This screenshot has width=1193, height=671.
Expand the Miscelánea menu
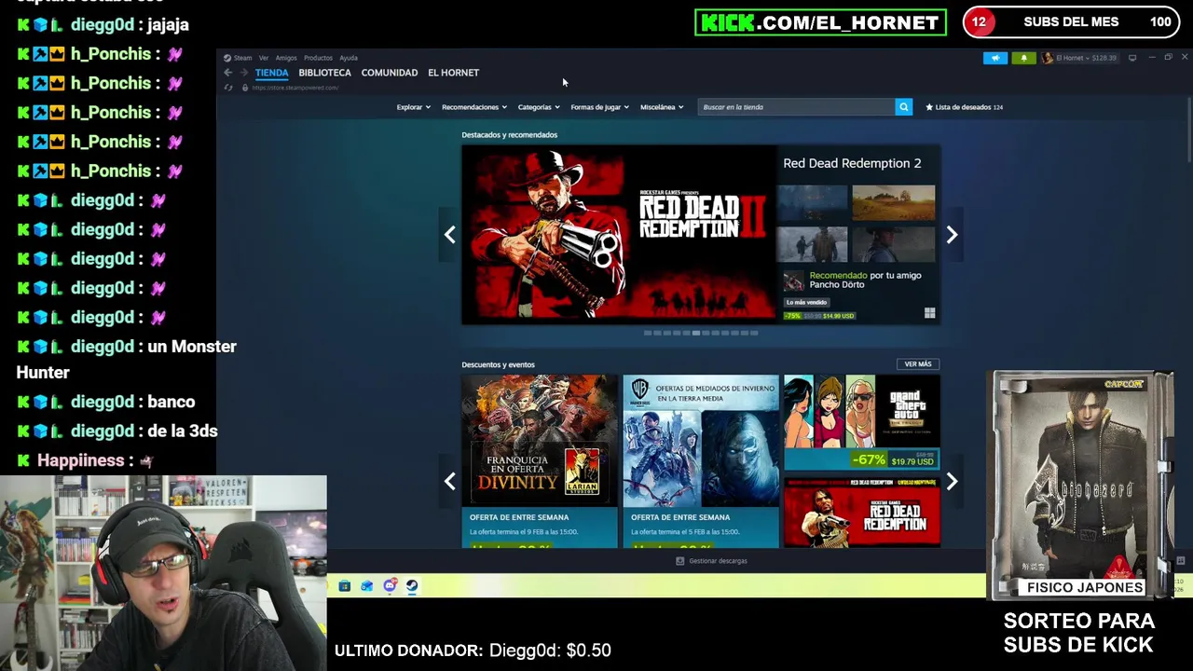662,107
